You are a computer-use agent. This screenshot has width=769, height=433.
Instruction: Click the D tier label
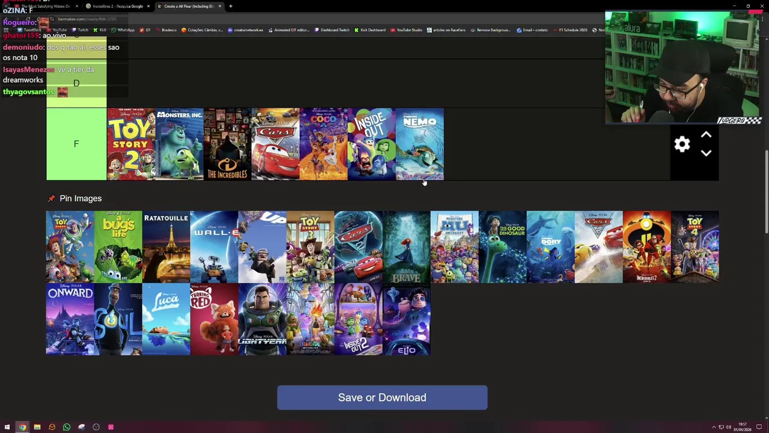(76, 83)
